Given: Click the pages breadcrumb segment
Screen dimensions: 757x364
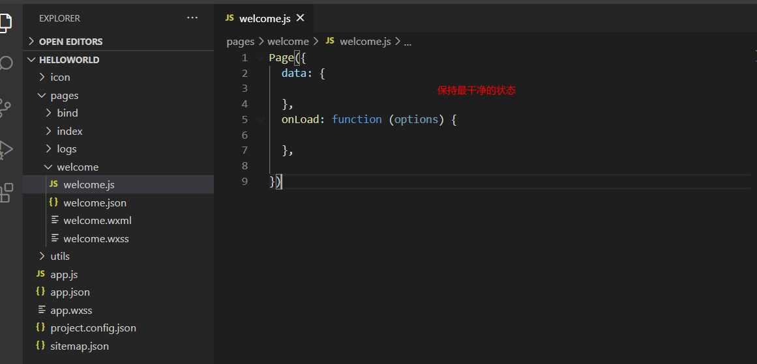Looking at the screenshot, I should 241,42.
